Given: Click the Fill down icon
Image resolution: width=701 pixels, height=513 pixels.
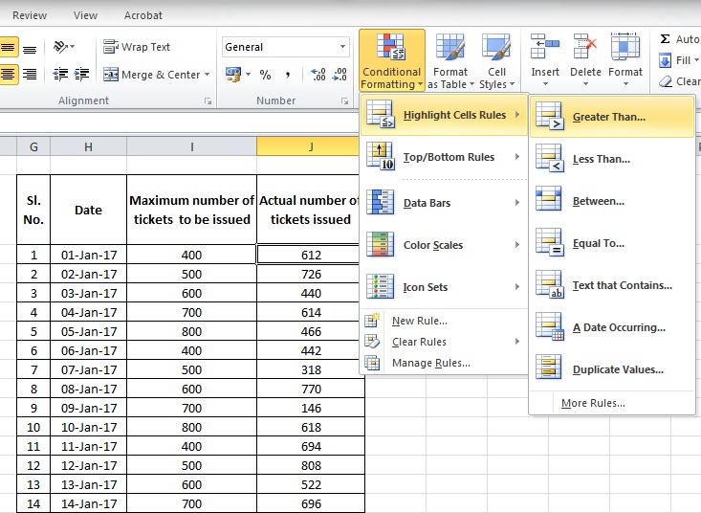Looking at the screenshot, I should click(666, 60).
